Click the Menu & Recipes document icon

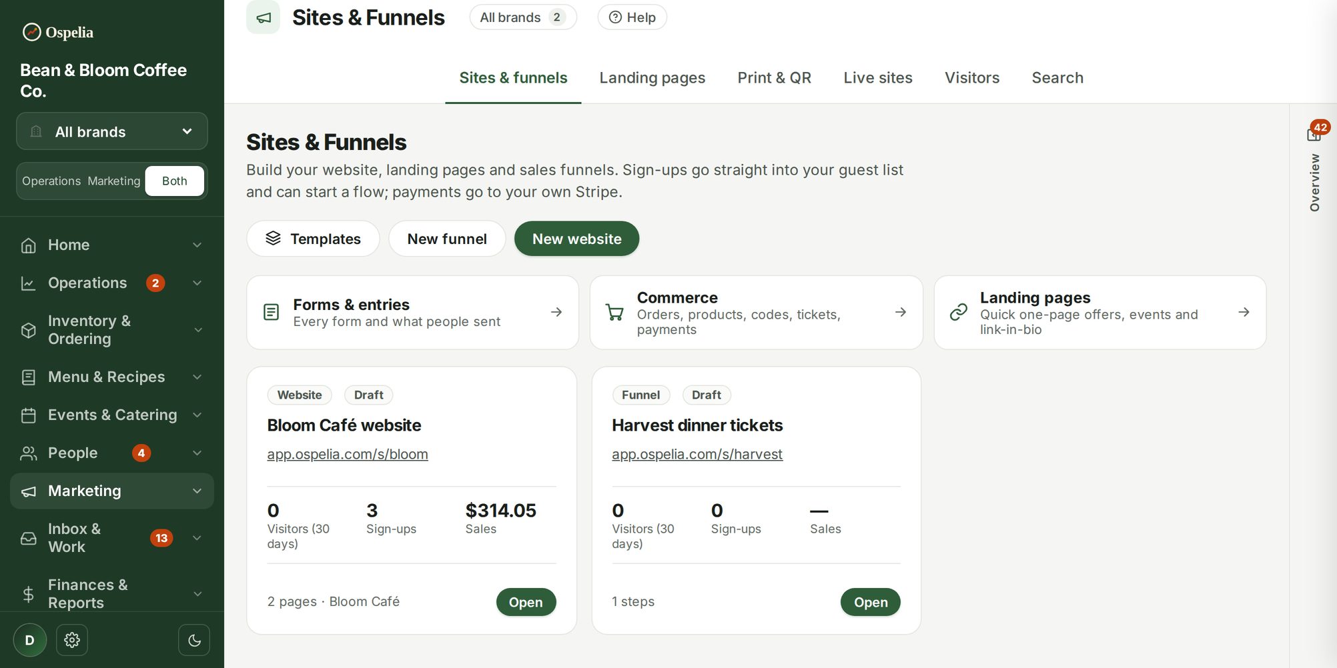tap(29, 377)
